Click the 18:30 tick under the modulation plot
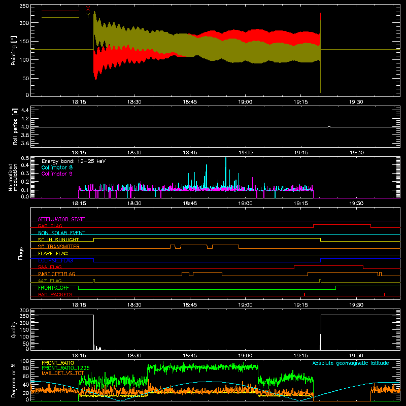 pyautogui.click(x=134, y=204)
